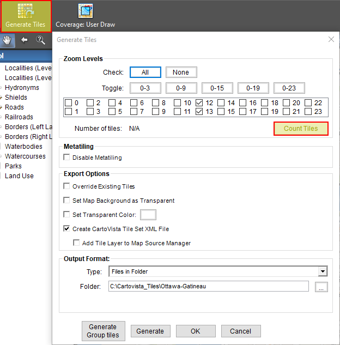Toggle zoom levels 0-15

(x=217, y=88)
